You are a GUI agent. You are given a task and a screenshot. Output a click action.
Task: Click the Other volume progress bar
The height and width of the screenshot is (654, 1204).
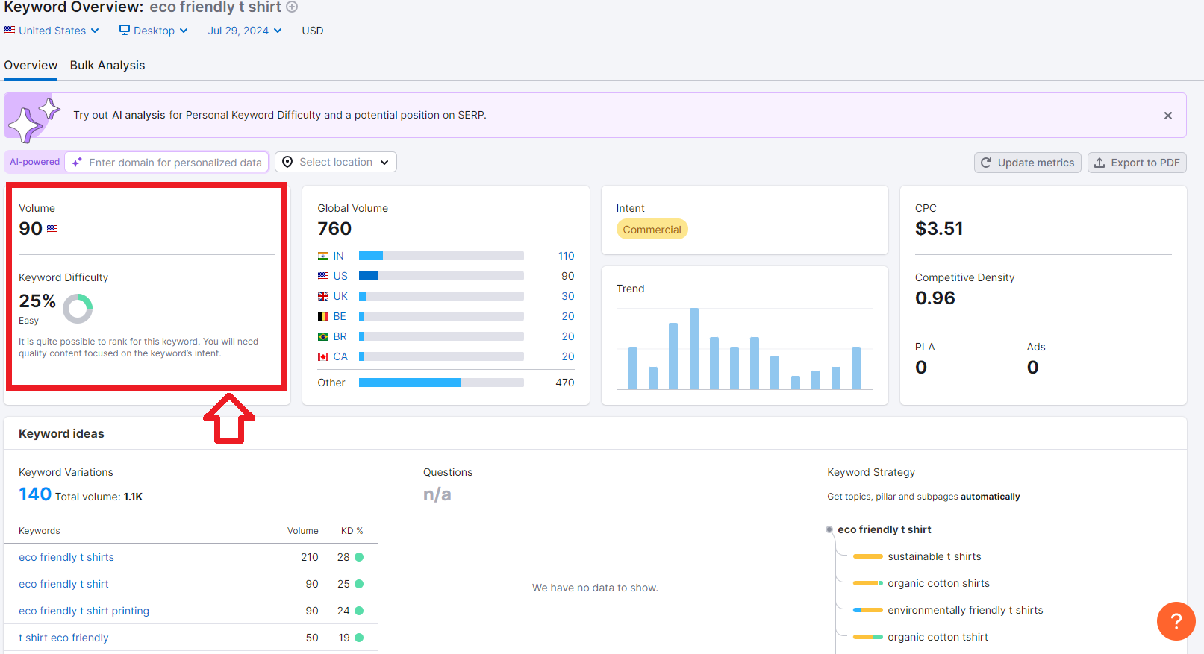coord(441,383)
